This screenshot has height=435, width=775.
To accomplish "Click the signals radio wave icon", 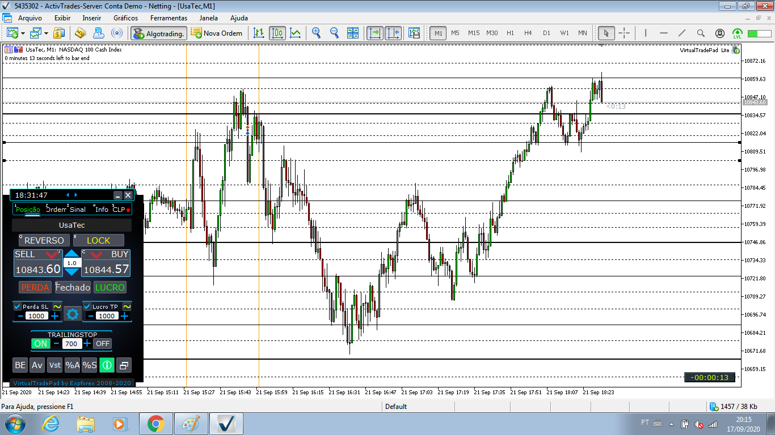I will coord(116,33).
